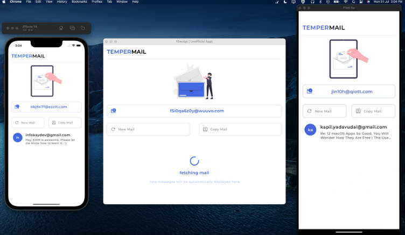
Task: Click the rotate icon in the iPhone simulator toolbar
Action: [x=83, y=28]
